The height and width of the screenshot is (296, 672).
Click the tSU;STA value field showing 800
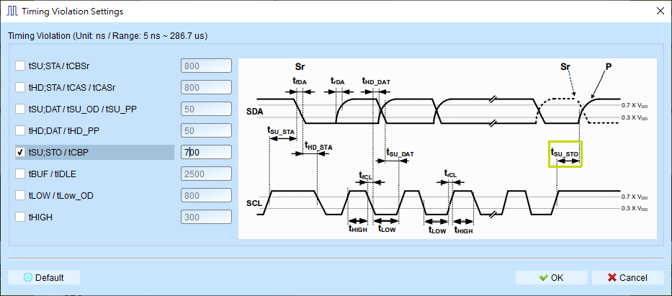(206, 66)
